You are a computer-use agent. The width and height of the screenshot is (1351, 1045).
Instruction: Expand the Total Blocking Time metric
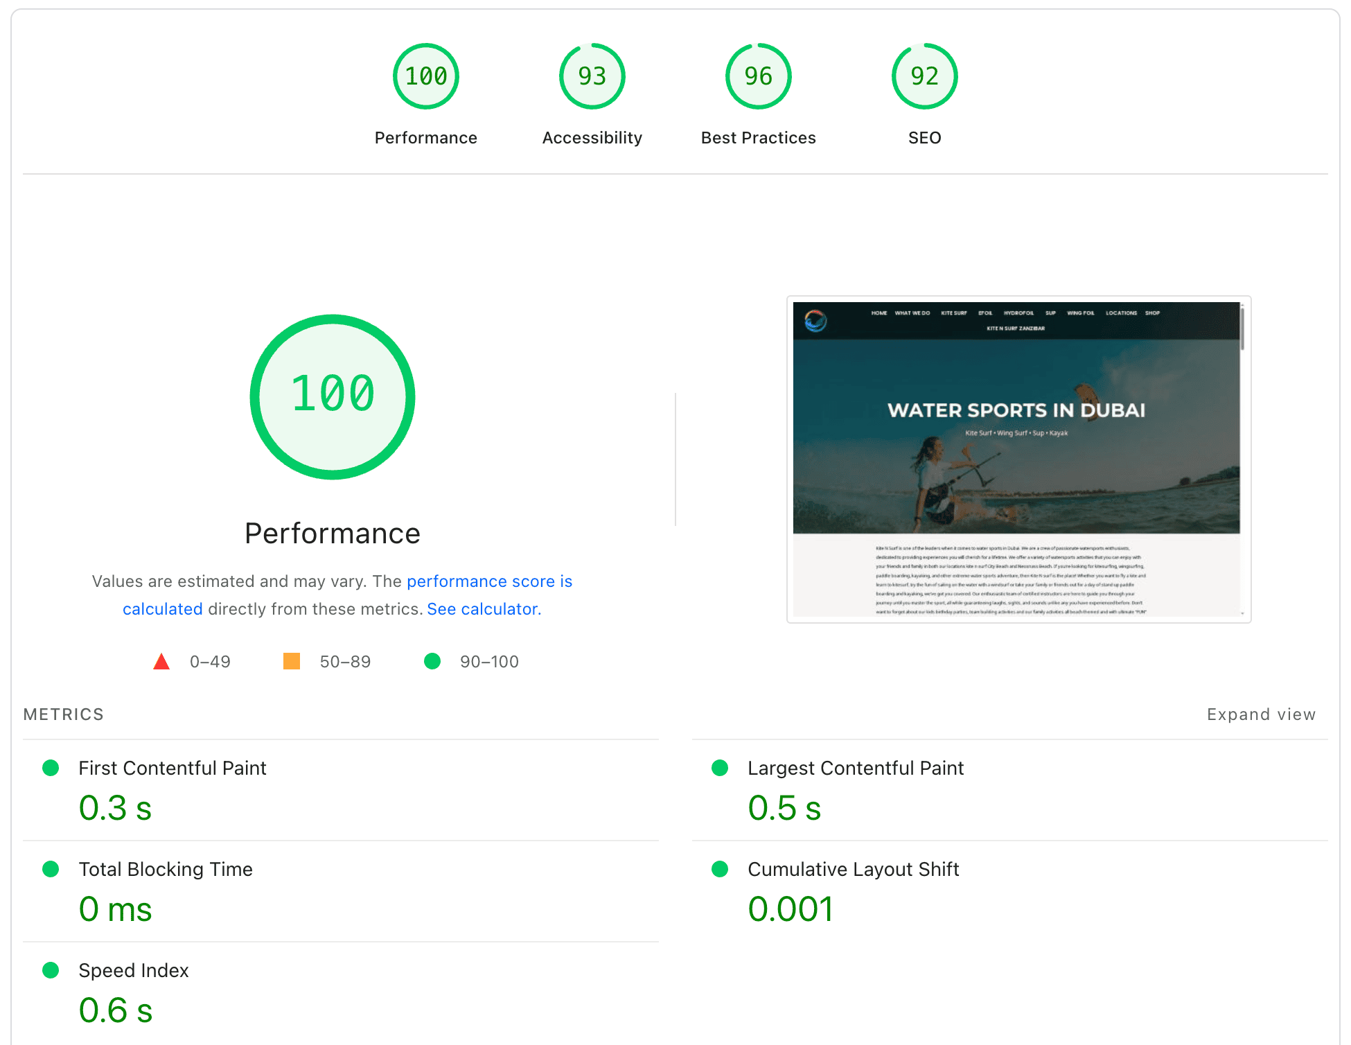tap(165, 869)
